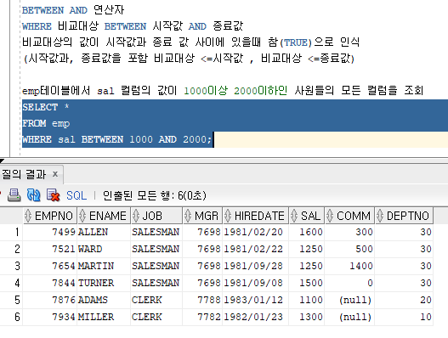Click SAL cell 1600
Screen dimensions: 448x338
[x=307, y=232]
